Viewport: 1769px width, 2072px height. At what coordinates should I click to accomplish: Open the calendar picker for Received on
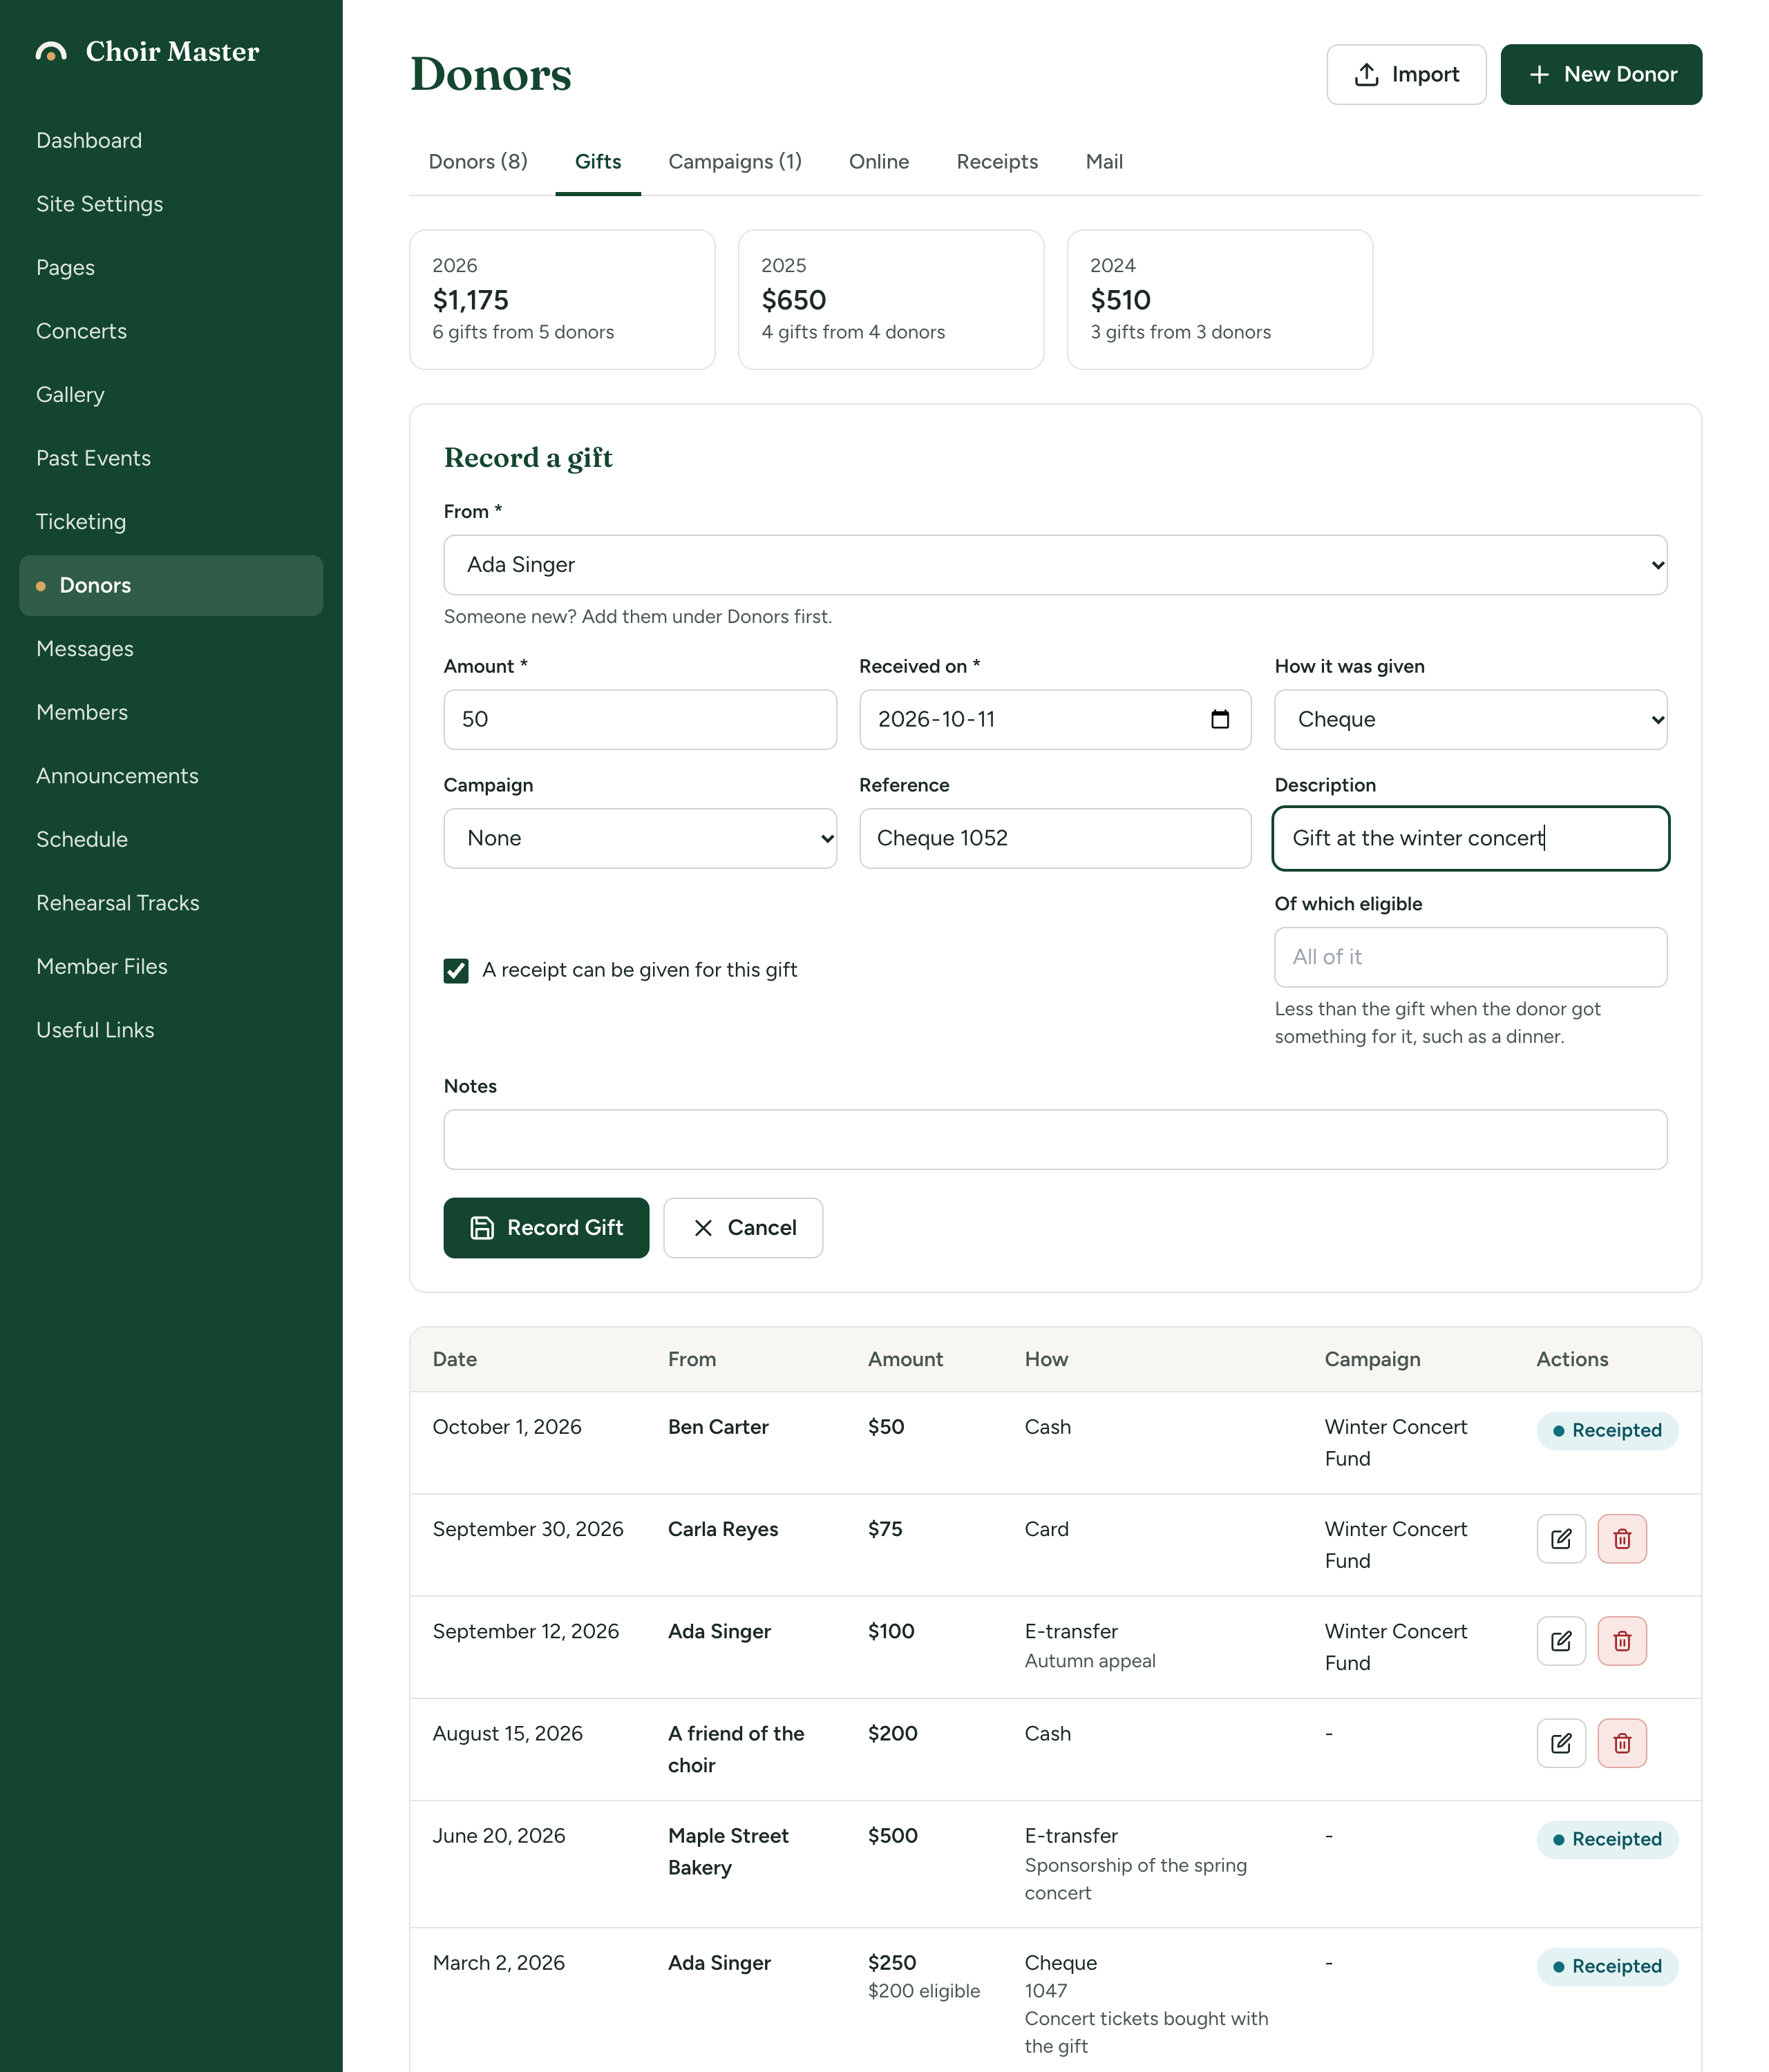tap(1220, 719)
